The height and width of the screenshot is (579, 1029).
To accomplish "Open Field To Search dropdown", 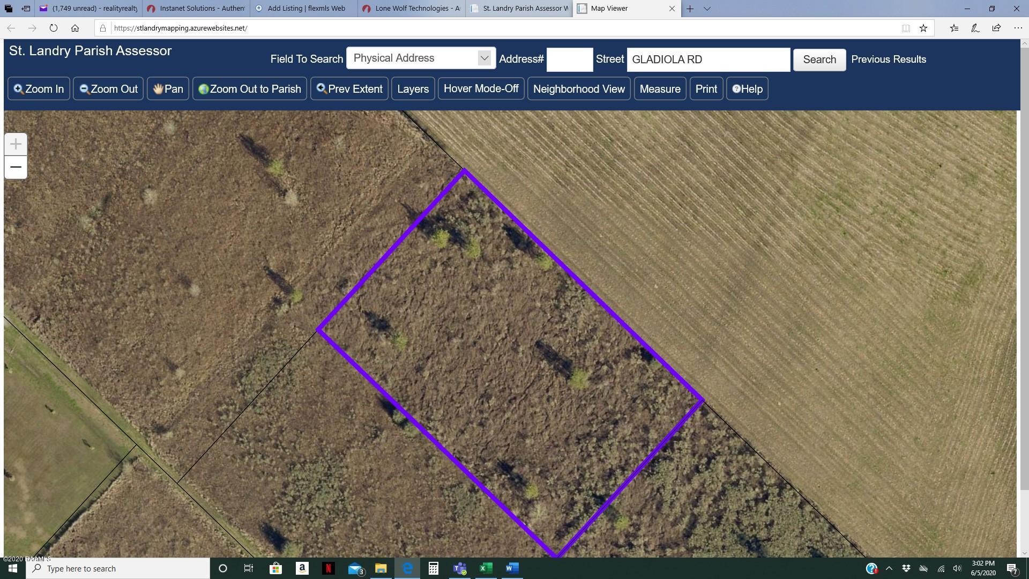I will click(x=421, y=58).
